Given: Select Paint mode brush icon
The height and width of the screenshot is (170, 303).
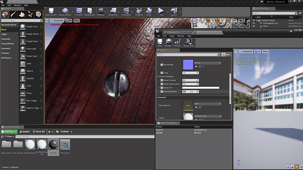Looking at the screenshot, I should point(13,14).
